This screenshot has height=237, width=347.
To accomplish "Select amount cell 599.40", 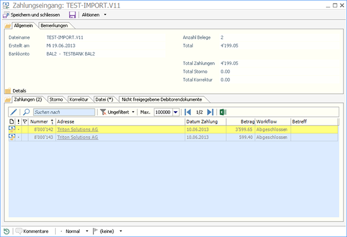I will pyautogui.click(x=241, y=137).
